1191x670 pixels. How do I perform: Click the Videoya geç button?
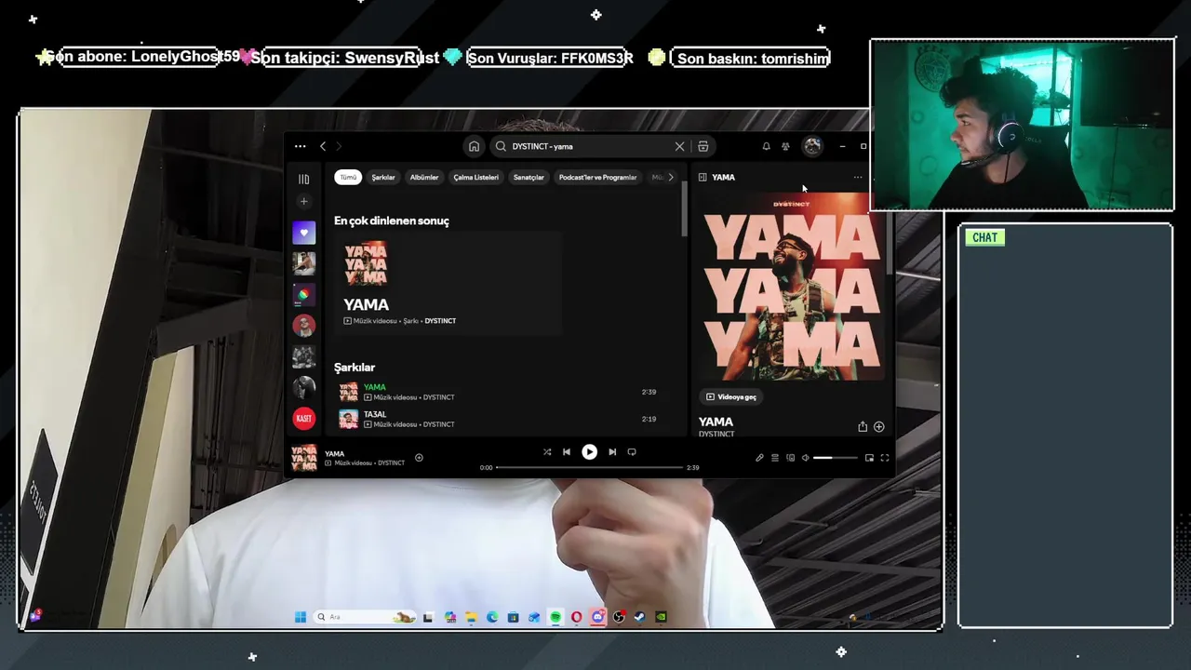pyautogui.click(x=731, y=396)
